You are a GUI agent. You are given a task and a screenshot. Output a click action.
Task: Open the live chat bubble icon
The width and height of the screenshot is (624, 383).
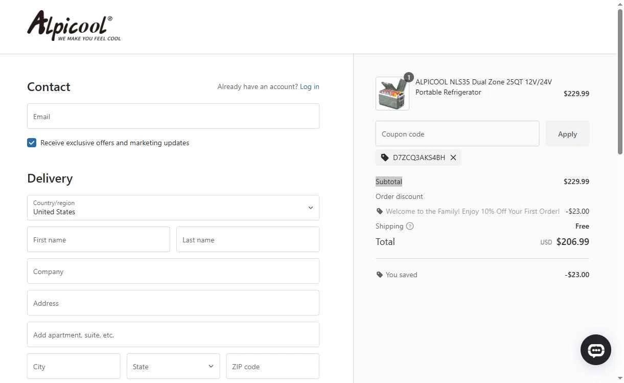point(596,350)
